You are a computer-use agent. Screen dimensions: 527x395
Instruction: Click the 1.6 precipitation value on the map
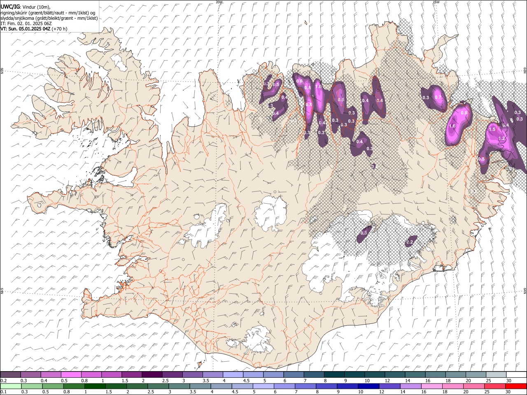point(452,126)
